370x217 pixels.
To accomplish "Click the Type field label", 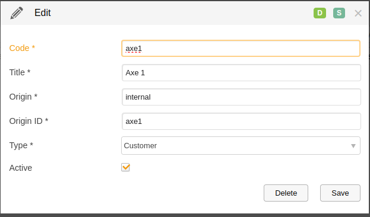I will tap(21, 145).
